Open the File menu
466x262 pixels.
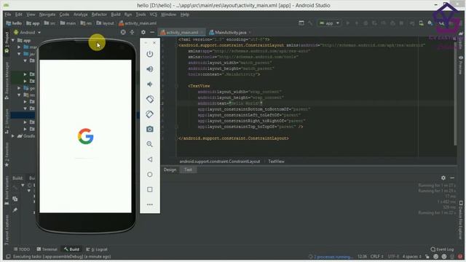pyautogui.click(x=8, y=15)
